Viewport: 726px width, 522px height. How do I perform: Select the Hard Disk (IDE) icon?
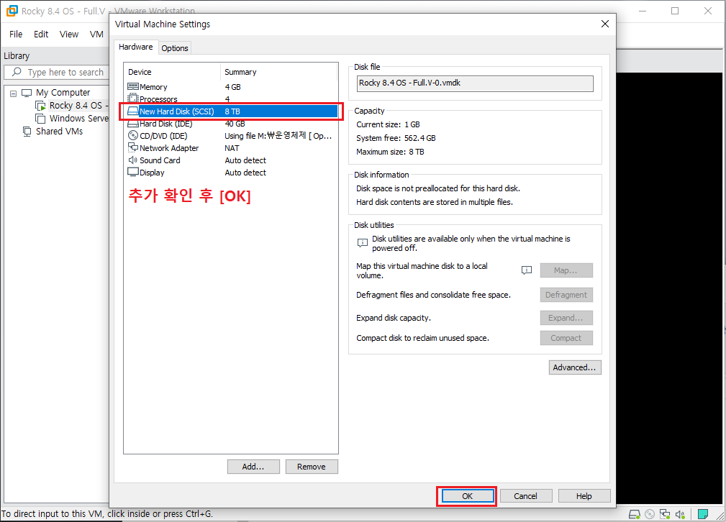point(133,124)
